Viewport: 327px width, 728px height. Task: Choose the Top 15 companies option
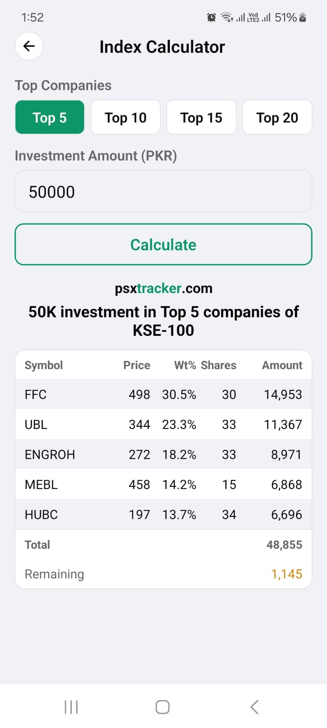coord(201,117)
